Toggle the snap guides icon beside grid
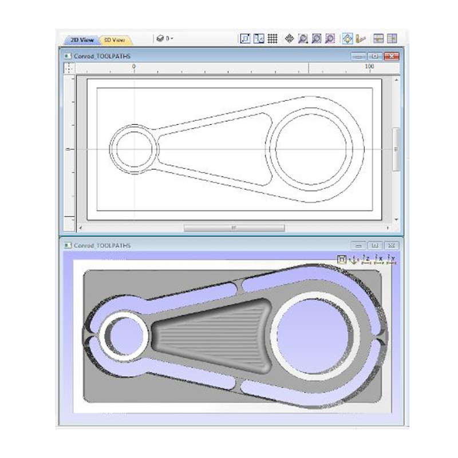Image resolution: width=458 pixels, height=458 pixels. coord(259,38)
